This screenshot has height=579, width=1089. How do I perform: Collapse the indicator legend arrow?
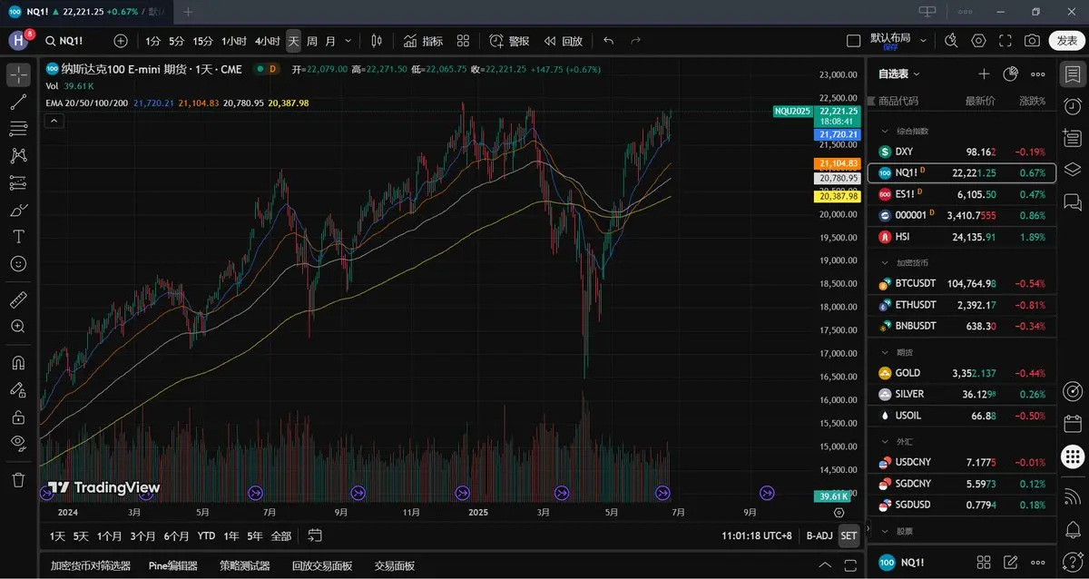54,121
